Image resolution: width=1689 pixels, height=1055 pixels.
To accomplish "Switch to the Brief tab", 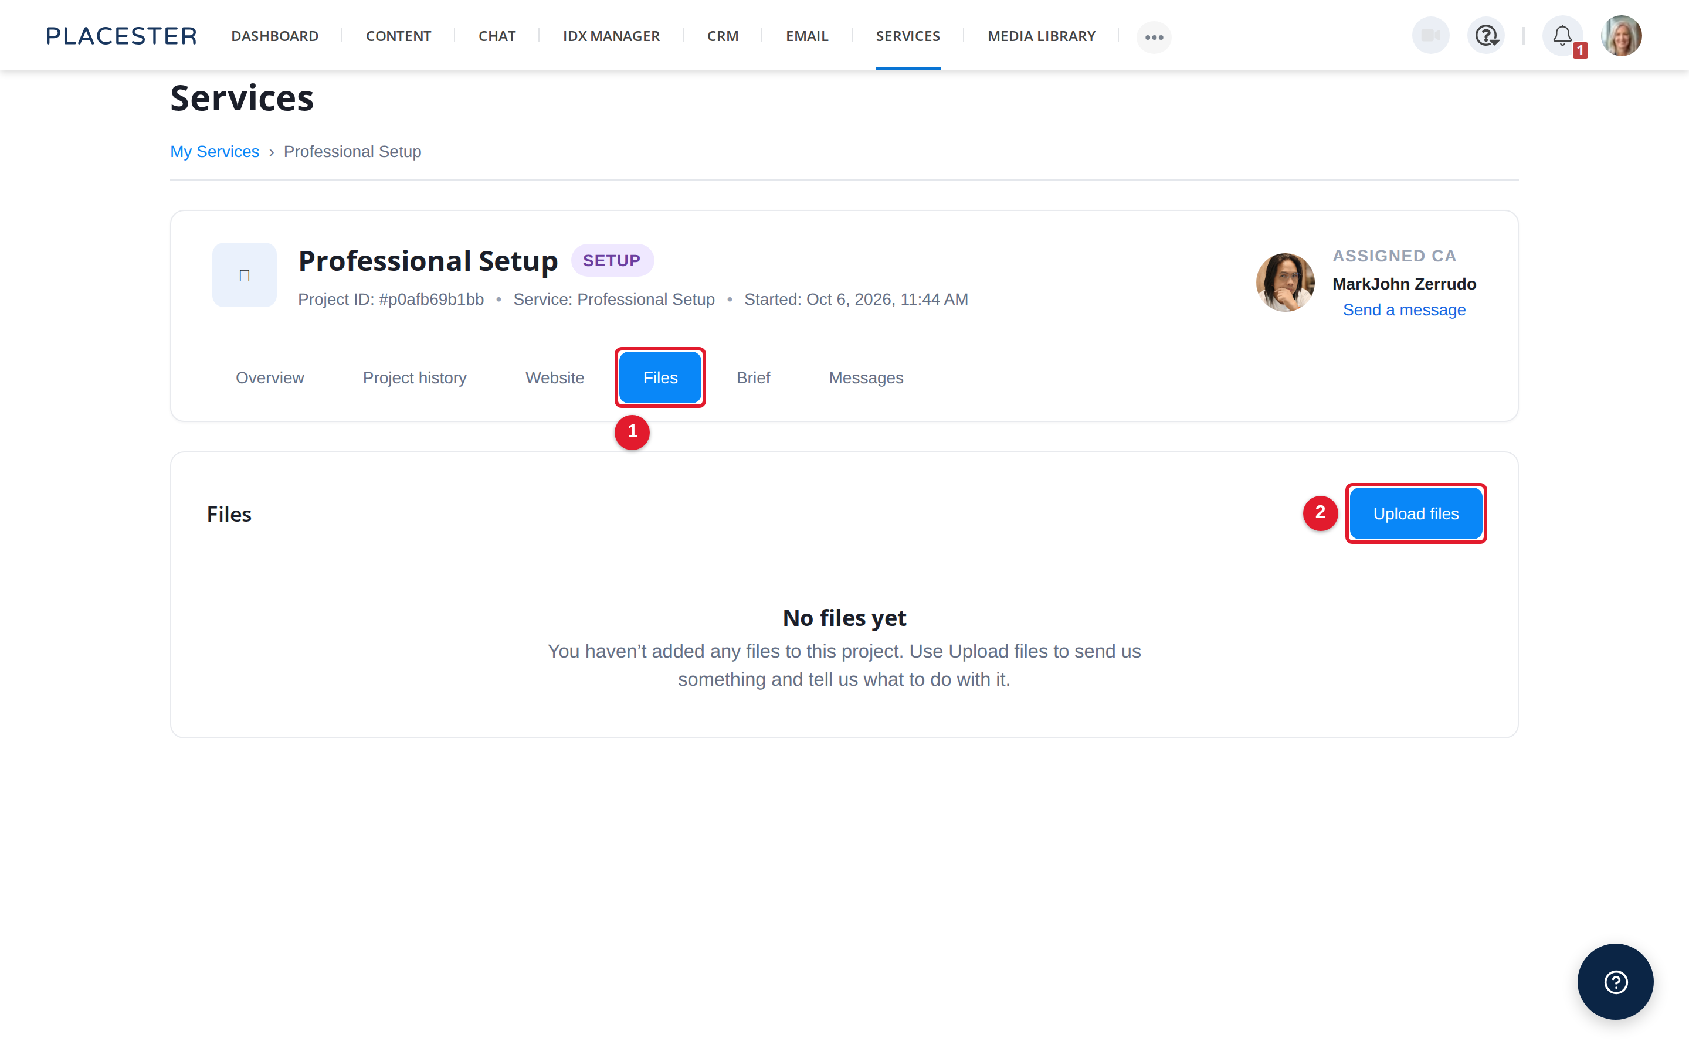I will coord(753,377).
